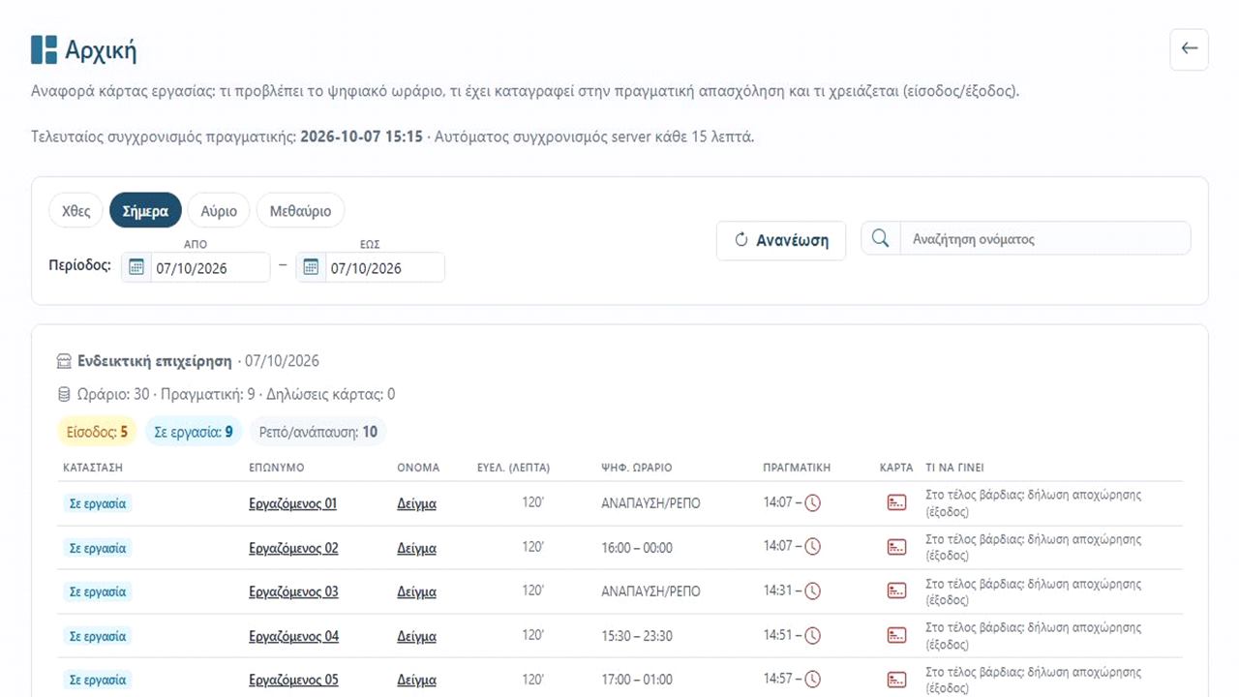Click card icon for Εργαζόμενος 05

[897, 680]
